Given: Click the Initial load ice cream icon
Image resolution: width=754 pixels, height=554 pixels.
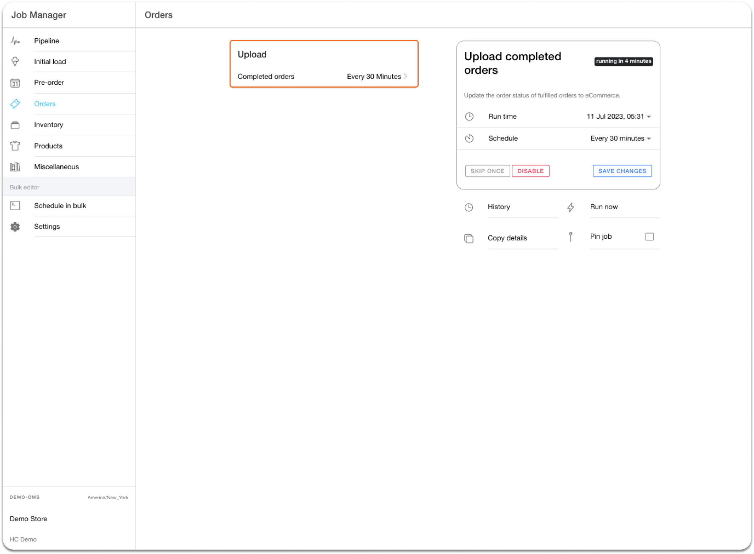Looking at the screenshot, I should coord(15,62).
